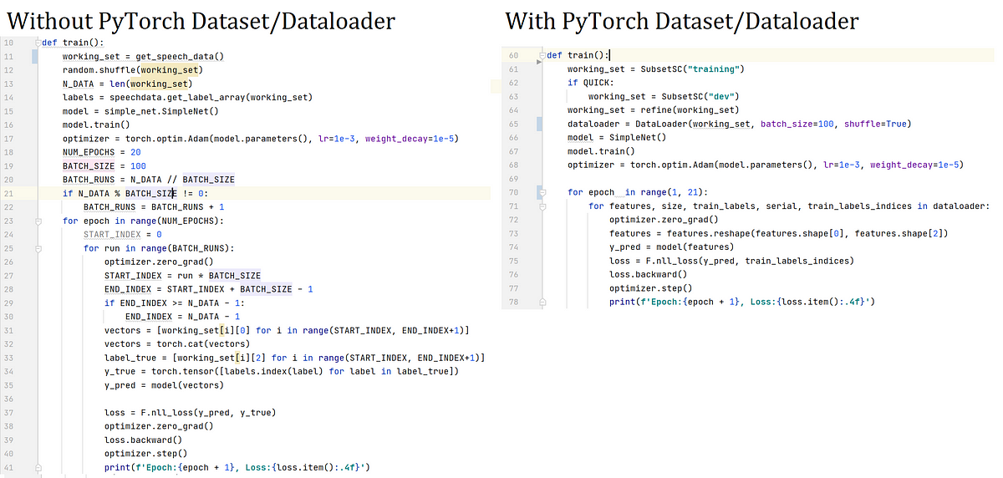Click 'for run in range(BATCH_RUNS):' line
Screen dimensions: 1003x478
tap(159, 248)
